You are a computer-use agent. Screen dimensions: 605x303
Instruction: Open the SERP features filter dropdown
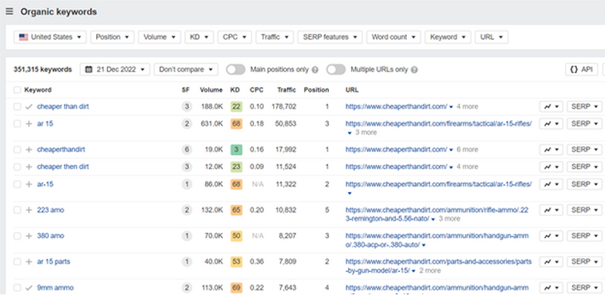coord(330,37)
